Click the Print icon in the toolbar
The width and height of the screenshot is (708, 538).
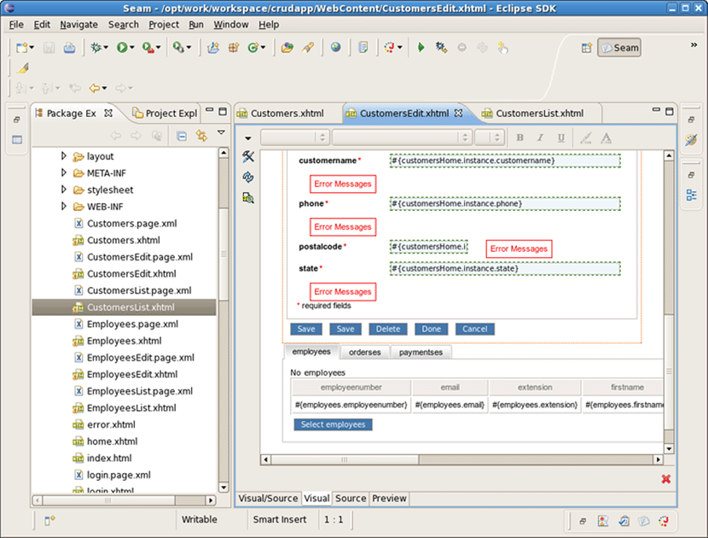tap(69, 47)
